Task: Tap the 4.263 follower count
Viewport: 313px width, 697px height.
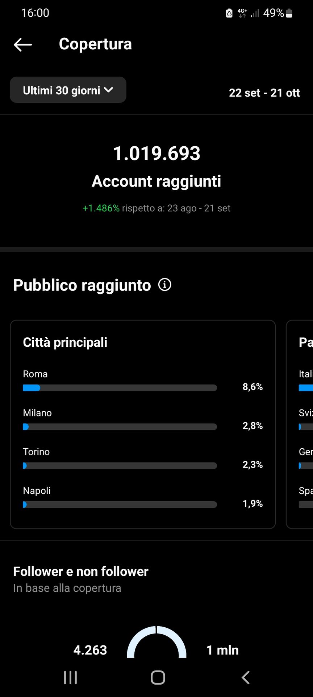Action: click(x=90, y=650)
